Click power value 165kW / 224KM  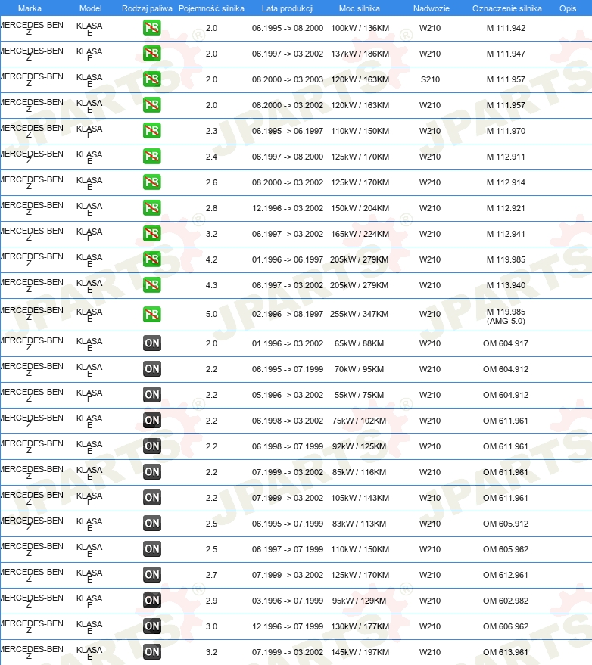tap(360, 234)
